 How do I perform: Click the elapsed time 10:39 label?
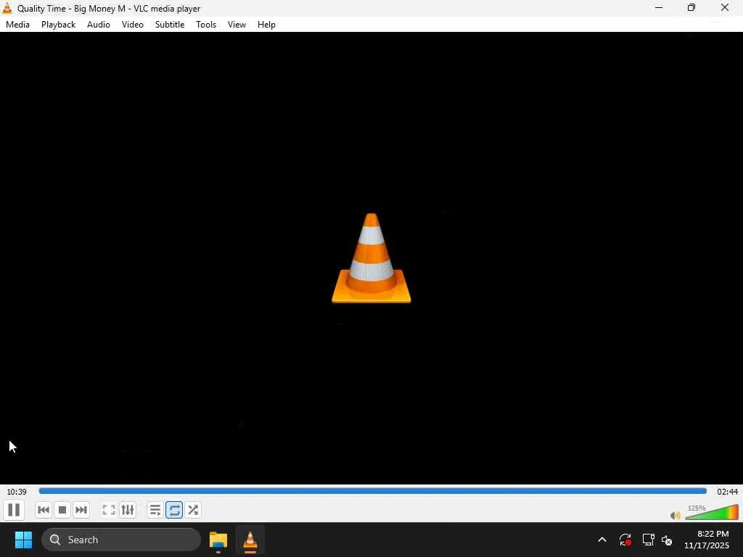17,492
